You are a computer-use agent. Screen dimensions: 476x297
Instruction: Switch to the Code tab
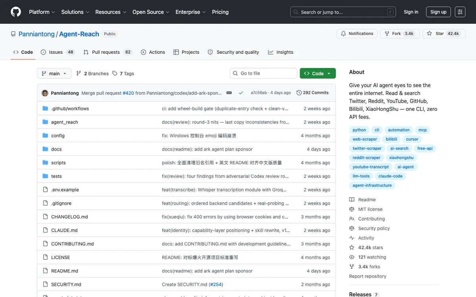click(x=23, y=52)
